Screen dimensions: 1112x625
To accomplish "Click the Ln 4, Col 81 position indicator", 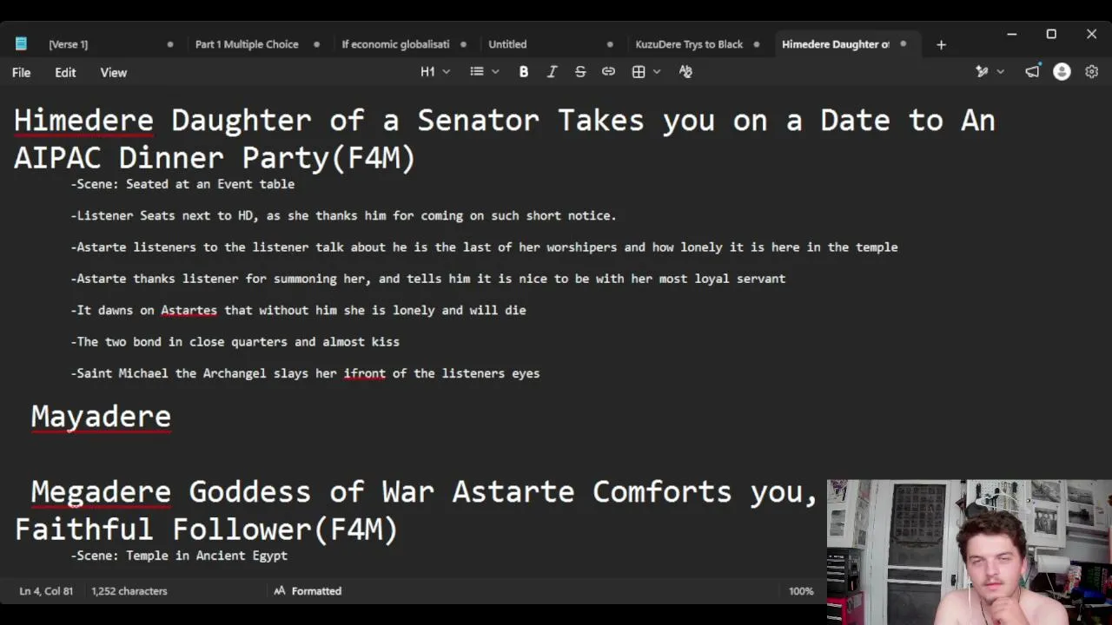I will (46, 591).
